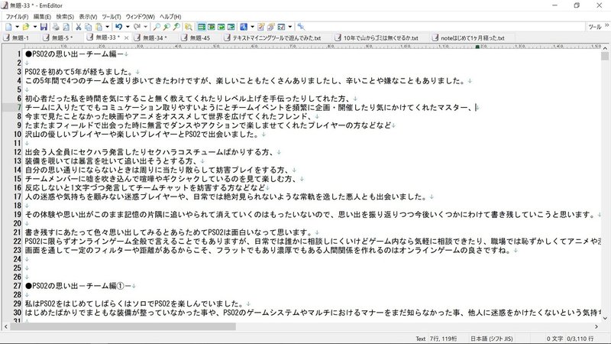Copy selection using the copy icon
611x344 pixels.
click(x=89, y=27)
